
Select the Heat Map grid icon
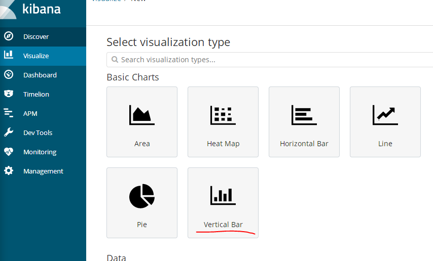(x=223, y=115)
